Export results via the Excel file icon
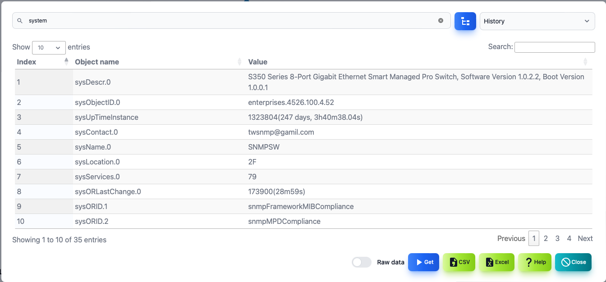This screenshot has width=606, height=282. pyautogui.click(x=496, y=262)
